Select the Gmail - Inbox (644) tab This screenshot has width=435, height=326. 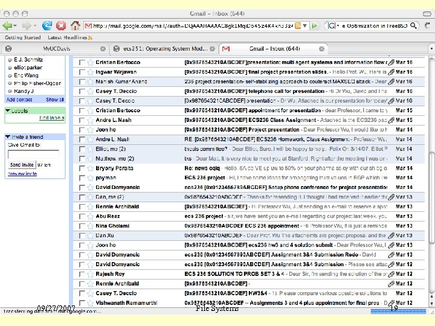[x=274, y=49]
